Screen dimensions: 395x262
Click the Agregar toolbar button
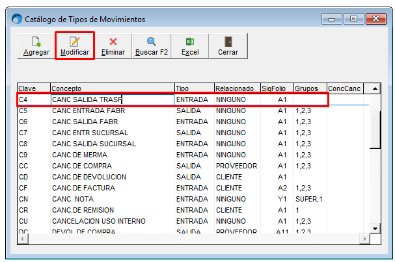click(x=36, y=46)
